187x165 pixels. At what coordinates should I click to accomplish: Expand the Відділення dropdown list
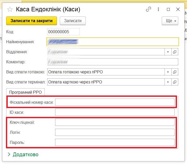(x=168, y=52)
